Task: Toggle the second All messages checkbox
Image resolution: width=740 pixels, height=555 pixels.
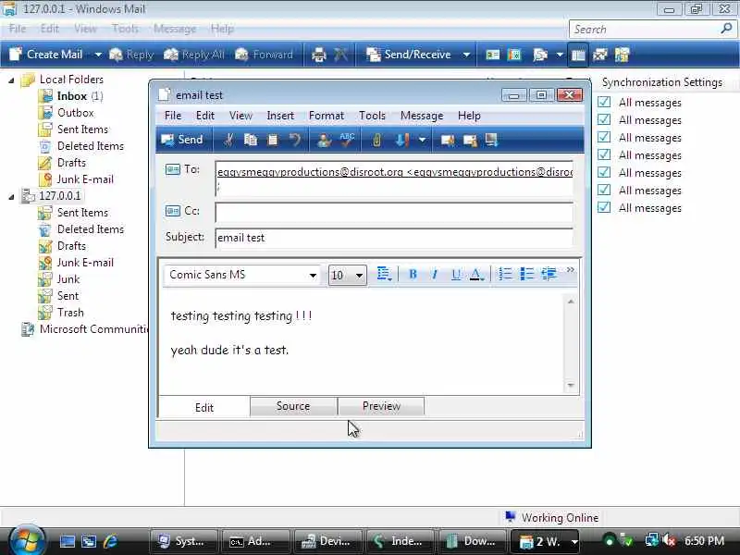Action: point(604,119)
